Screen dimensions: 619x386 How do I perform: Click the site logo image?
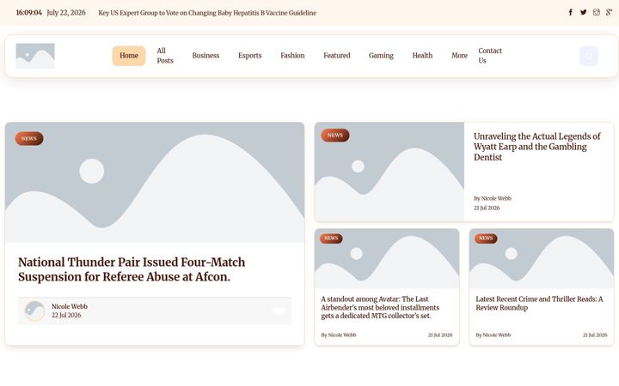coord(35,56)
